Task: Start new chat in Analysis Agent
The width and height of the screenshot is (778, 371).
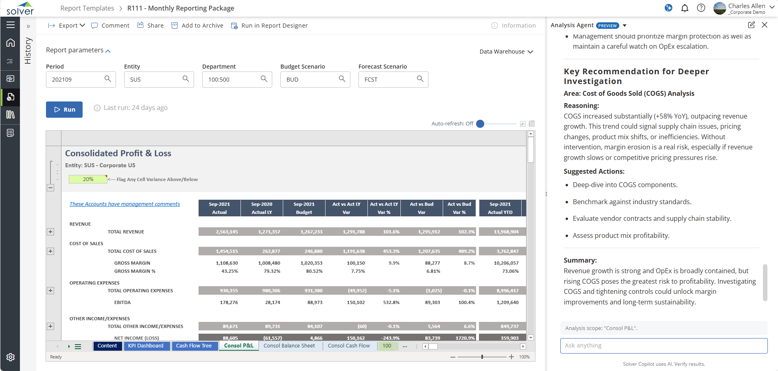Action: tap(751, 25)
